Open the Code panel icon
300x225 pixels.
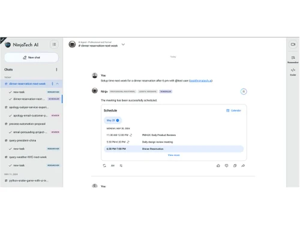click(293, 72)
